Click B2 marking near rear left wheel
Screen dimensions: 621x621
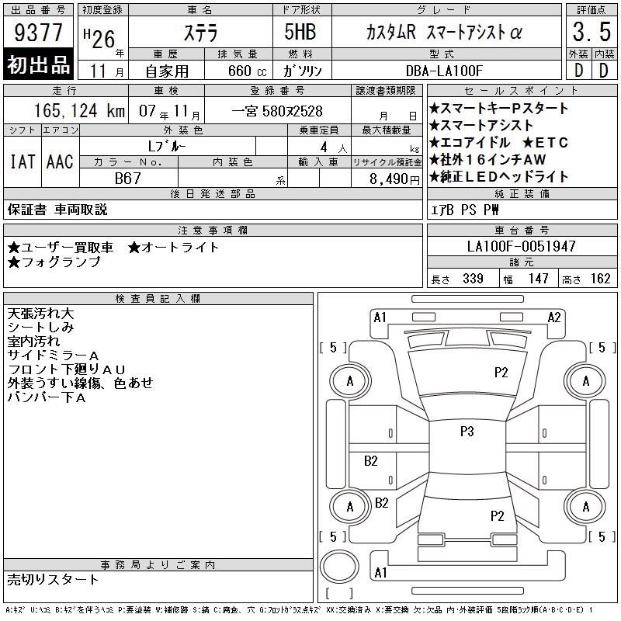point(381,502)
